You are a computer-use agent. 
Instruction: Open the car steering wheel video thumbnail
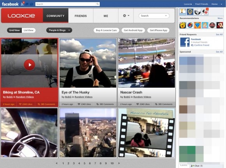tap(29, 133)
